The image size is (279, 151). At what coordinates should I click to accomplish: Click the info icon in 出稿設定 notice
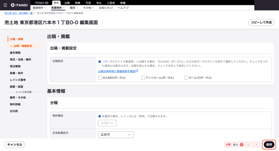pos(100,62)
